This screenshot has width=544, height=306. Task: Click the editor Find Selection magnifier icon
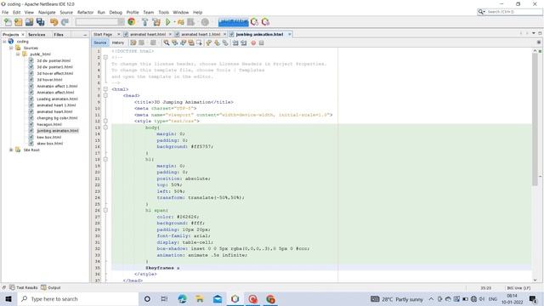[167, 42]
